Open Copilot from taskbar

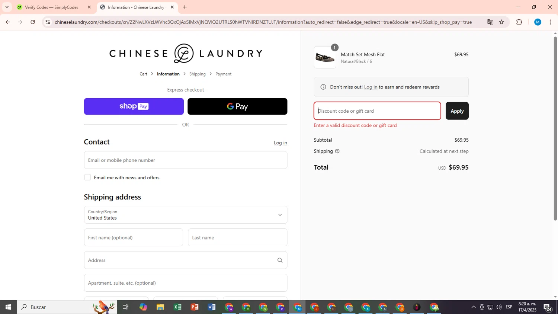[x=143, y=307]
